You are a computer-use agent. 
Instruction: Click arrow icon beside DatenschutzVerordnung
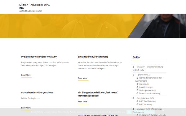[137, 93]
